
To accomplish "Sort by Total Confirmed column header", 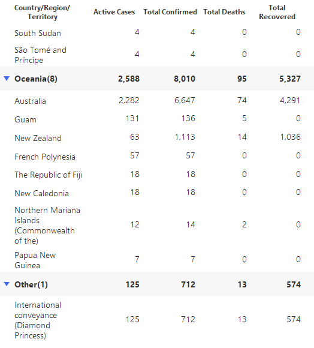I will 170,12.
